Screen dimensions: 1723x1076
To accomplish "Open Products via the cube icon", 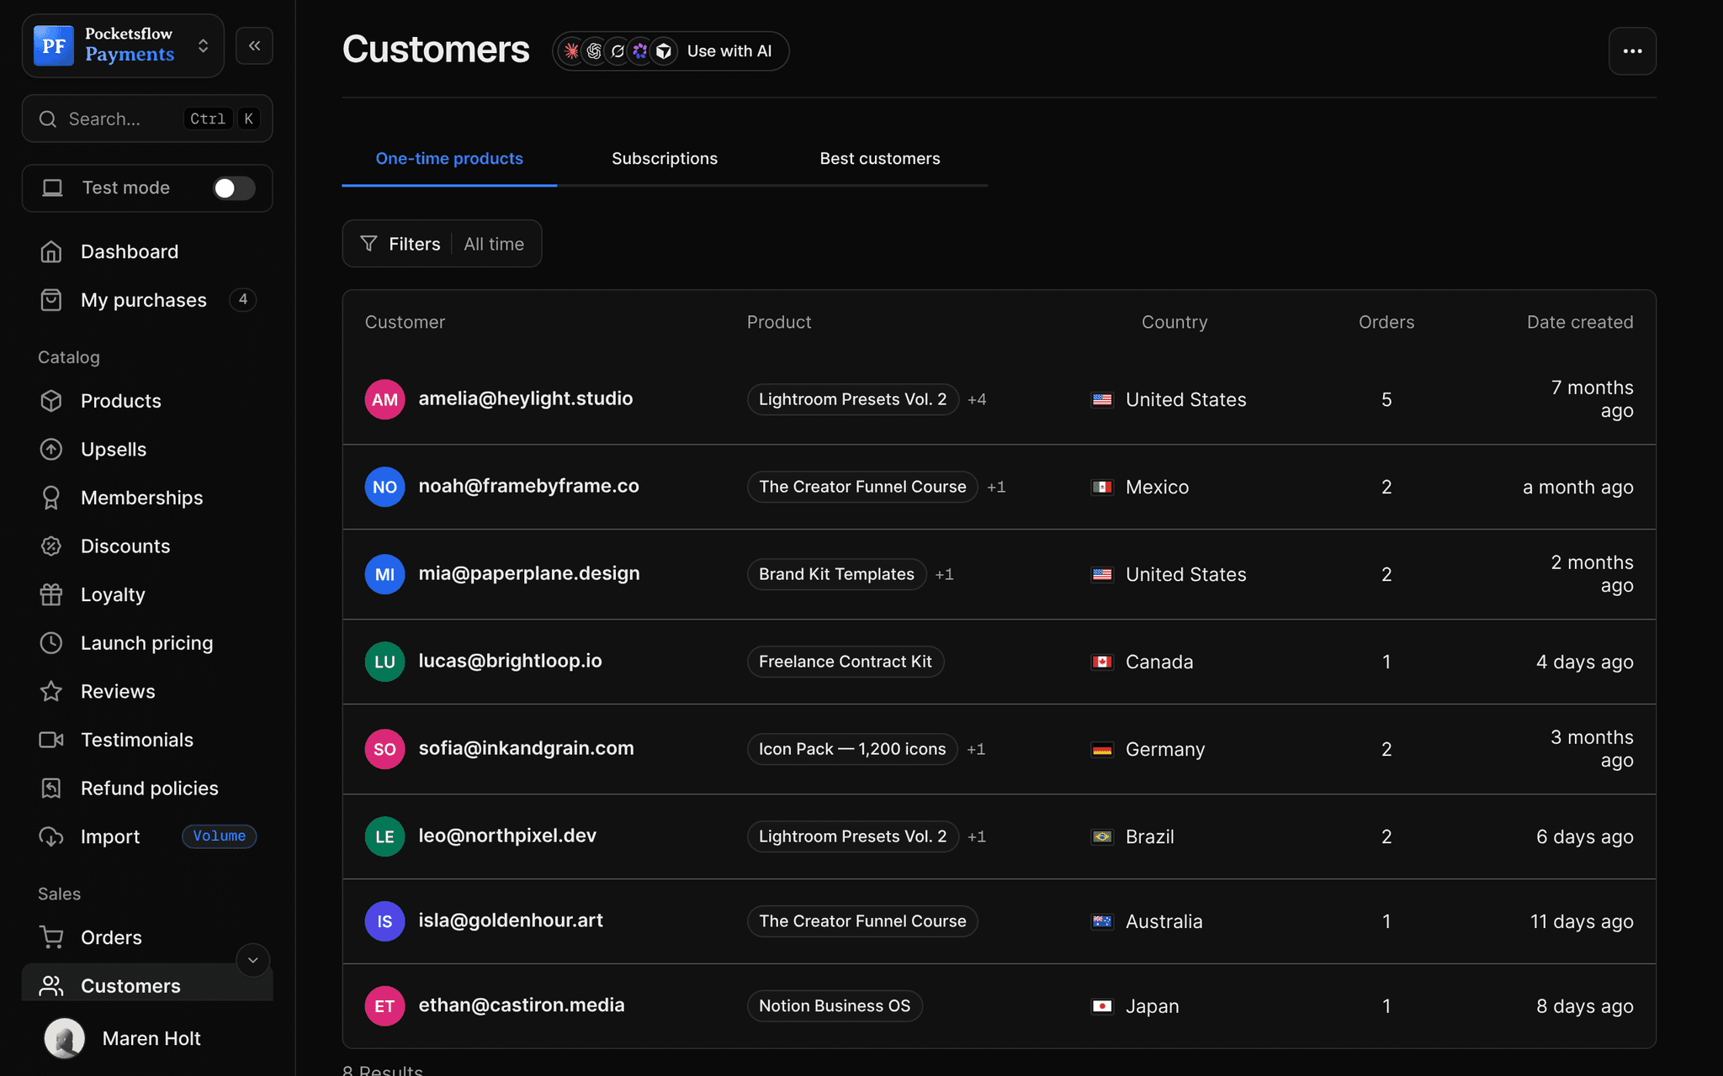I will point(51,401).
